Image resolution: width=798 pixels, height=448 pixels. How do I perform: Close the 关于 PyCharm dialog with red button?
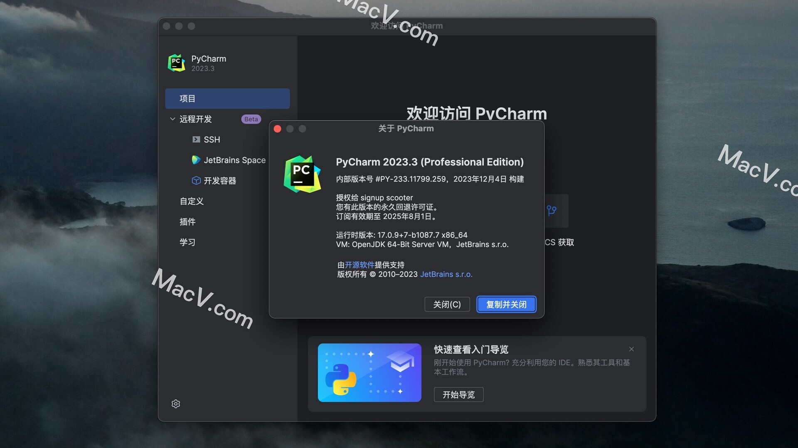pos(278,129)
